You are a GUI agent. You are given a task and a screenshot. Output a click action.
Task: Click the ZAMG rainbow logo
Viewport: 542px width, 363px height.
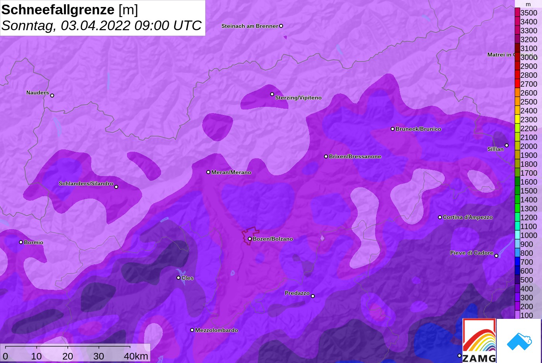tap(479, 341)
